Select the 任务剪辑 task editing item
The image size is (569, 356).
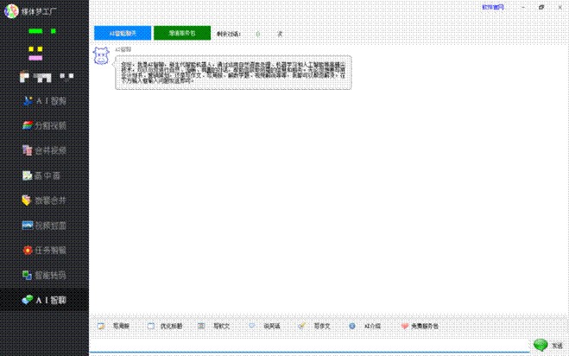[x=44, y=250]
